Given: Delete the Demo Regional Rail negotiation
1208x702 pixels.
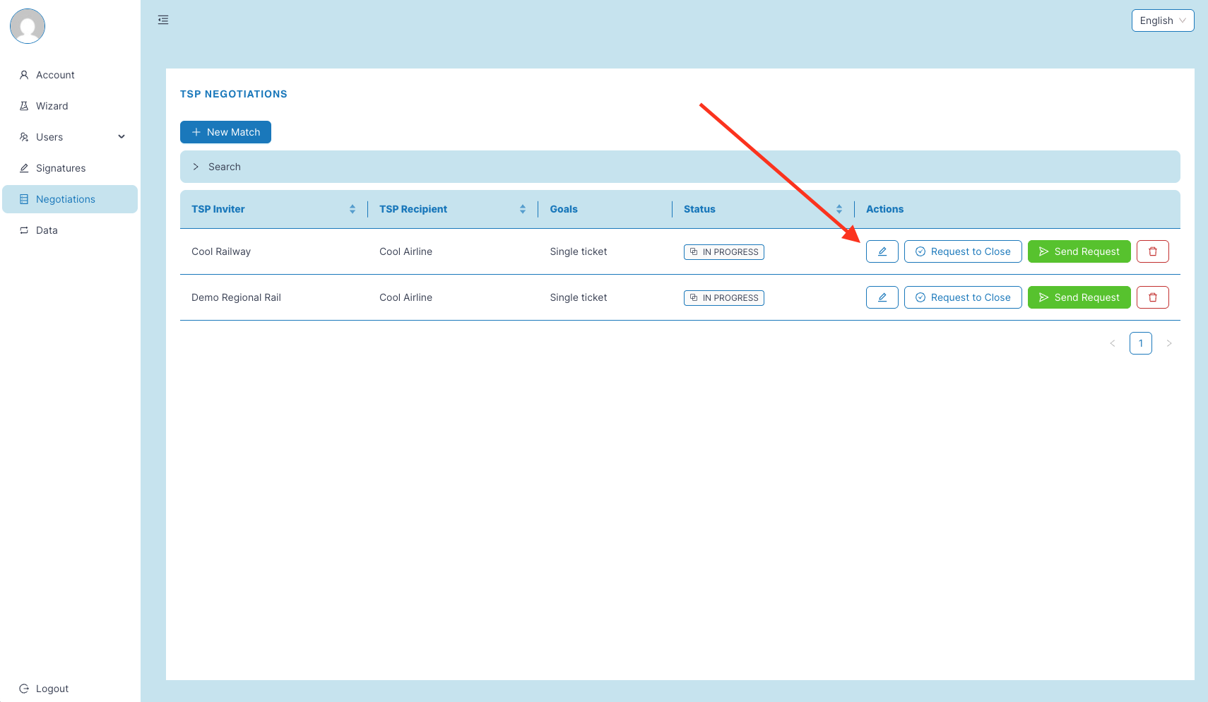Looking at the screenshot, I should (1152, 297).
